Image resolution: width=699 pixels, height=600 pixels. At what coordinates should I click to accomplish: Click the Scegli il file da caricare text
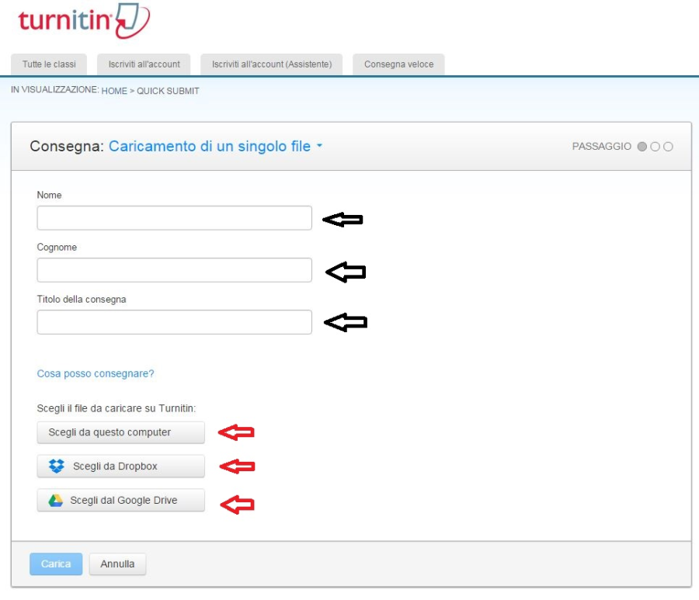click(x=116, y=408)
